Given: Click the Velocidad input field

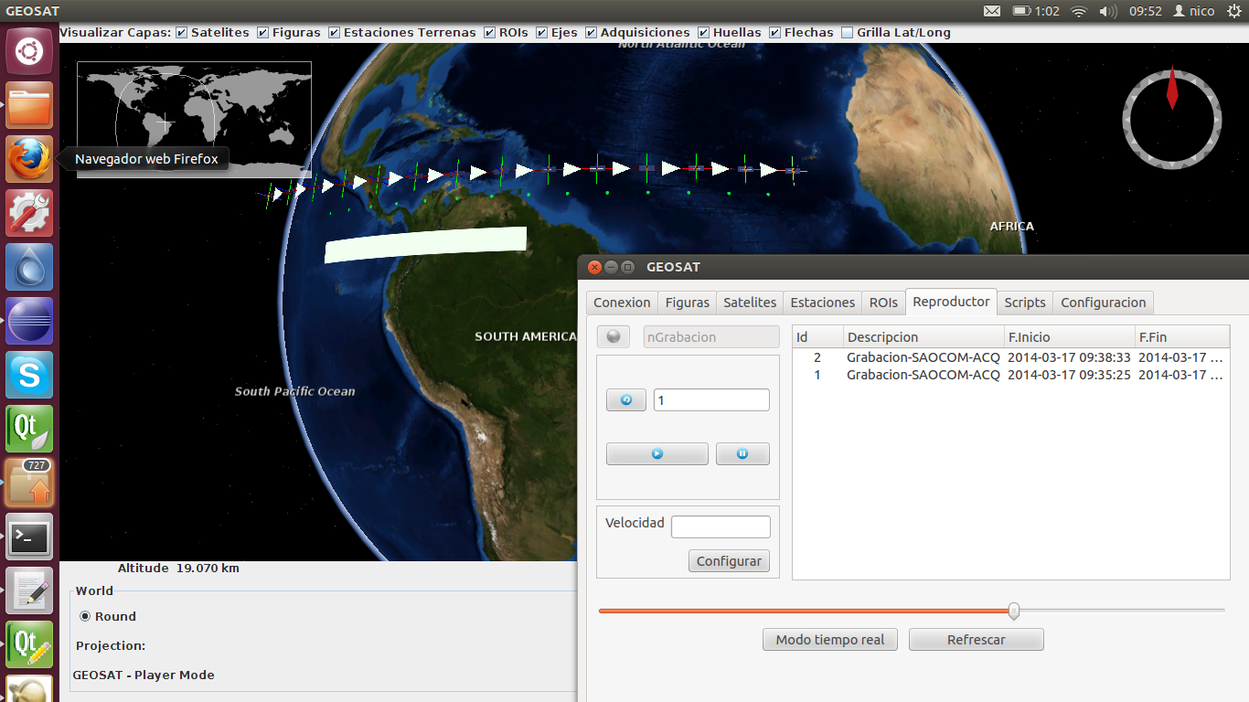Looking at the screenshot, I should coord(721,527).
